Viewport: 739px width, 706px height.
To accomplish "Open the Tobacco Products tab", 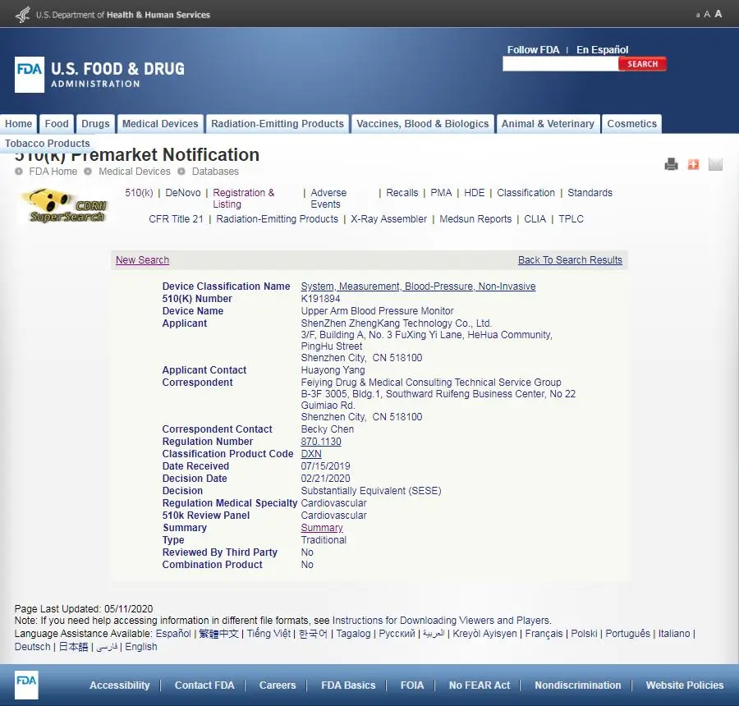I will click(x=47, y=144).
